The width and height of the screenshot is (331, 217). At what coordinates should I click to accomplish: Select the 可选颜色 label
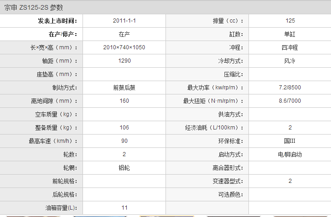pos(231,194)
